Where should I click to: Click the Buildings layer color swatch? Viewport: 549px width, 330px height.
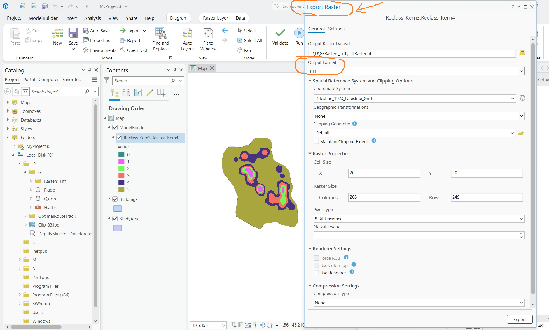[x=118, y=209]
